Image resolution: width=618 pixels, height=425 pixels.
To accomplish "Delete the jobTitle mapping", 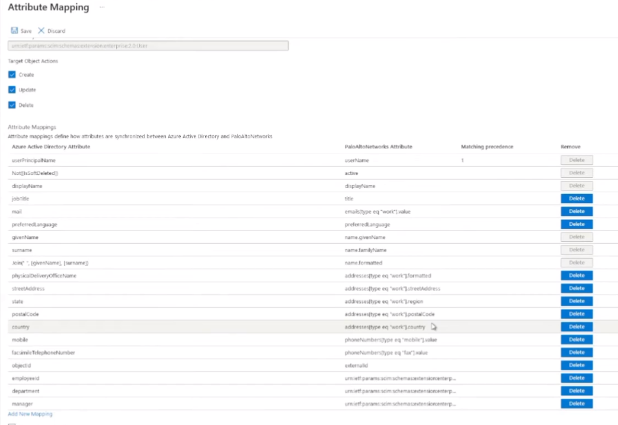I will (576, 199).
